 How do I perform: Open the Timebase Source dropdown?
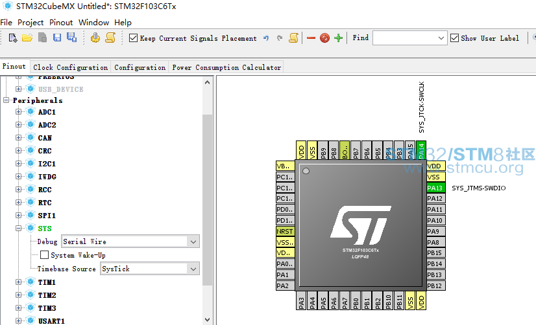[193, 269]
